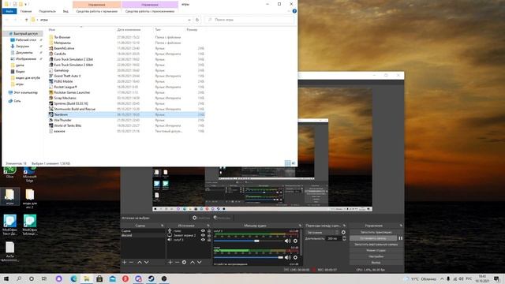Pop out the OBS Audio Mixer dock icon
505x284 pixels.
pos(300,226)
